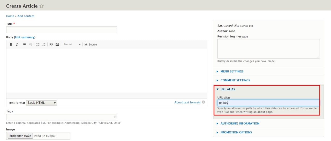The height and width of the screenshot is (141, 331).
Task: Click the insert link icon
Action: pos(25,45)
